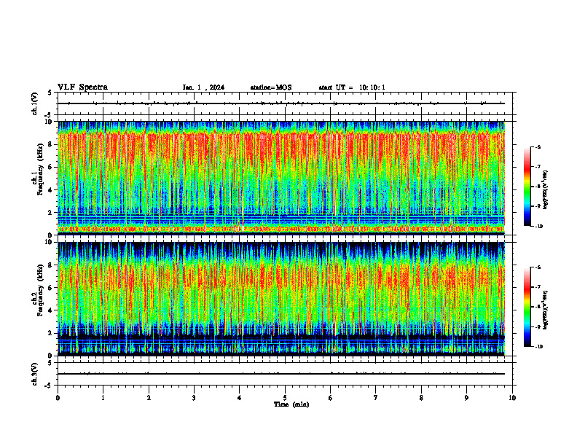Click time axis tick label "9"
The height and width of the screenshot is (446, 577).
tap(466, 398)
